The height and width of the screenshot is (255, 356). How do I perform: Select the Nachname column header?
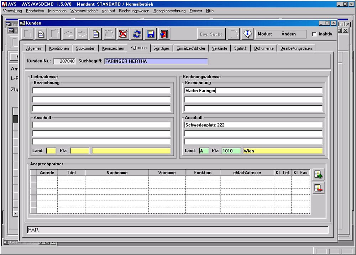(x=117, y=172)
